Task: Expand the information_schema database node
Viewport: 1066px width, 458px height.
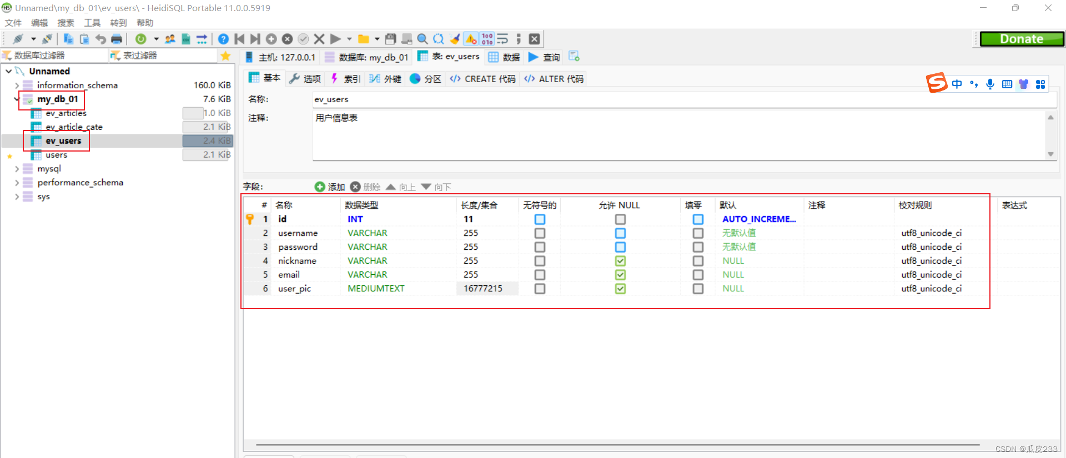Action: click(x=17, y=85)
